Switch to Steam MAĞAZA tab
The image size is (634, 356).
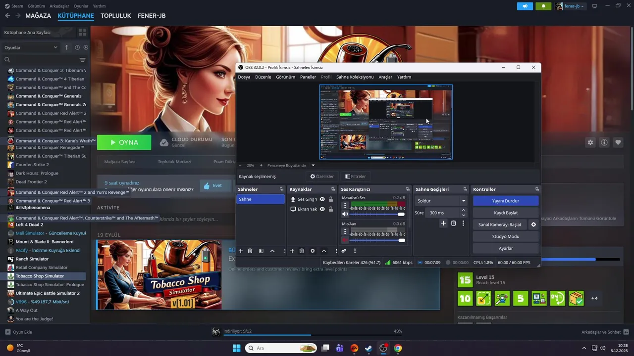coord(38,16)
